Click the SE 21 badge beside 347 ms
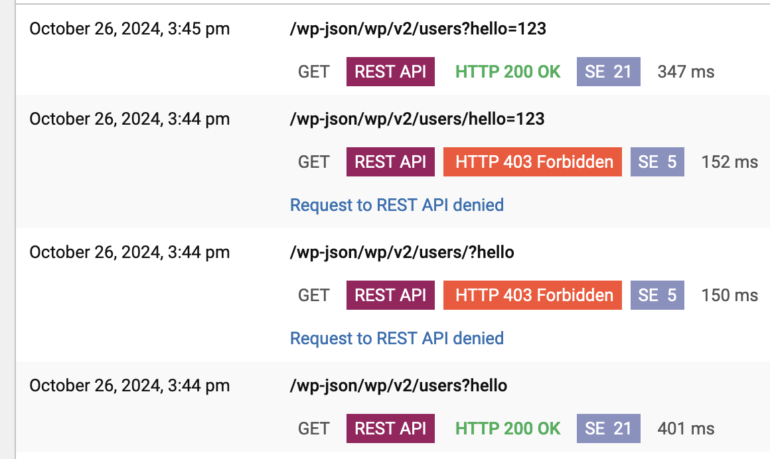This screenshot has width=770, height=459. point(608,72)
